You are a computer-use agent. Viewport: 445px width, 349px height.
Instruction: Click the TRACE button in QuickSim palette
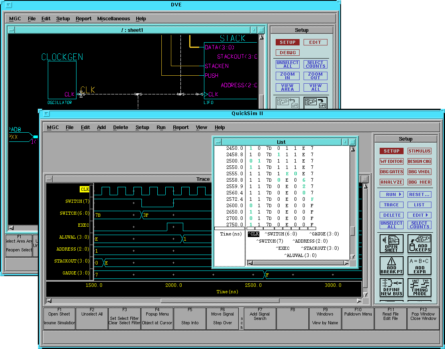(391, 204)
